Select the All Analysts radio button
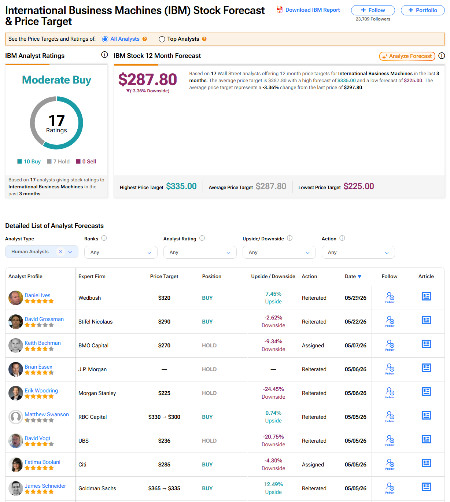 [105, 39]
